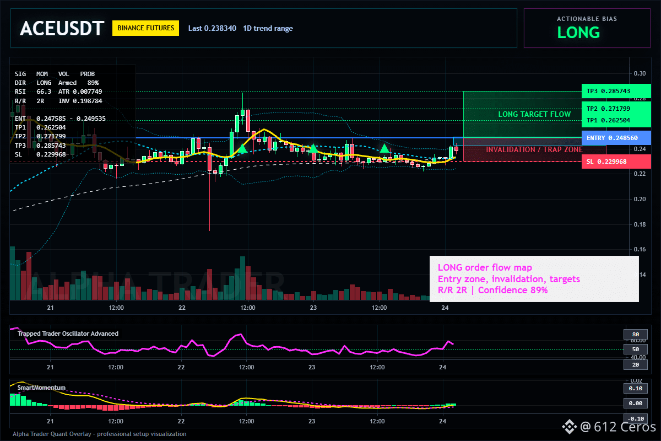
Task: Click the ACEUSDT symbol title
Action: (x=62, y=28)
